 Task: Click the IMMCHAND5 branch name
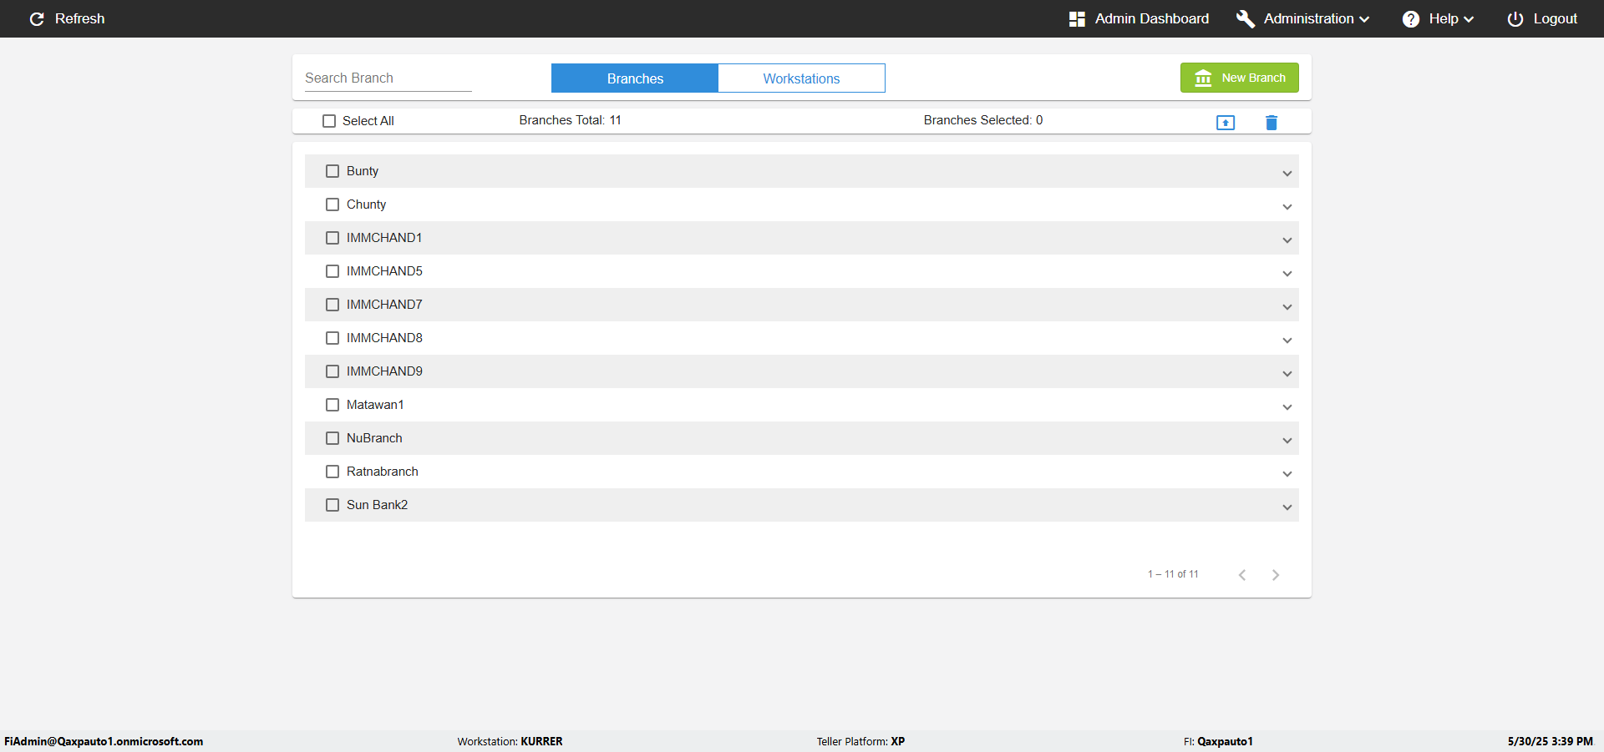coord(384,271)
